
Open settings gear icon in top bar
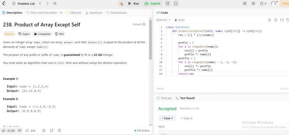tap(254, 4)
